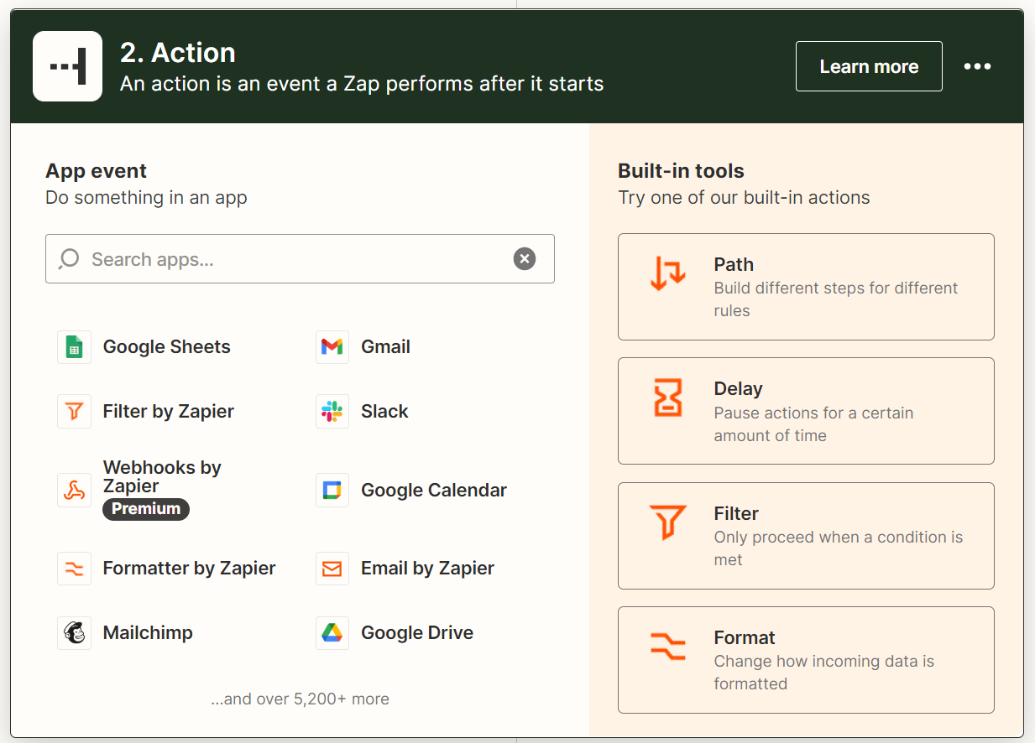1035x743 pixels.
Task: Click the Premium badge
Action: 146,509
